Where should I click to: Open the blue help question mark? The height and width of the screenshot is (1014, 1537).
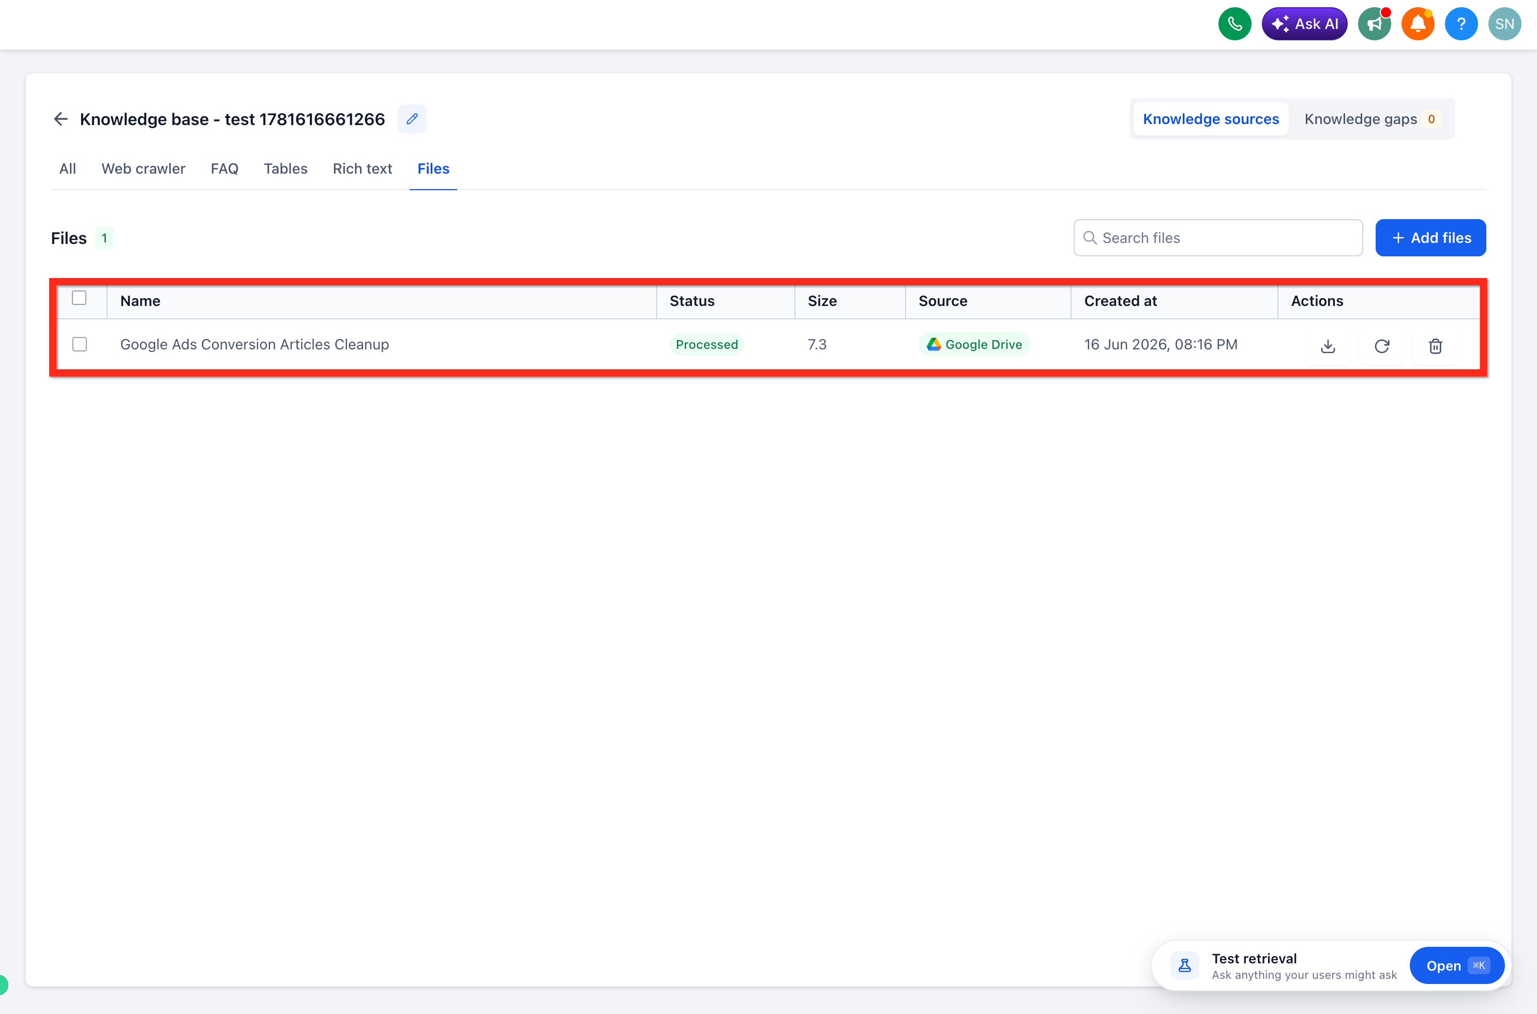[1460, 24]
